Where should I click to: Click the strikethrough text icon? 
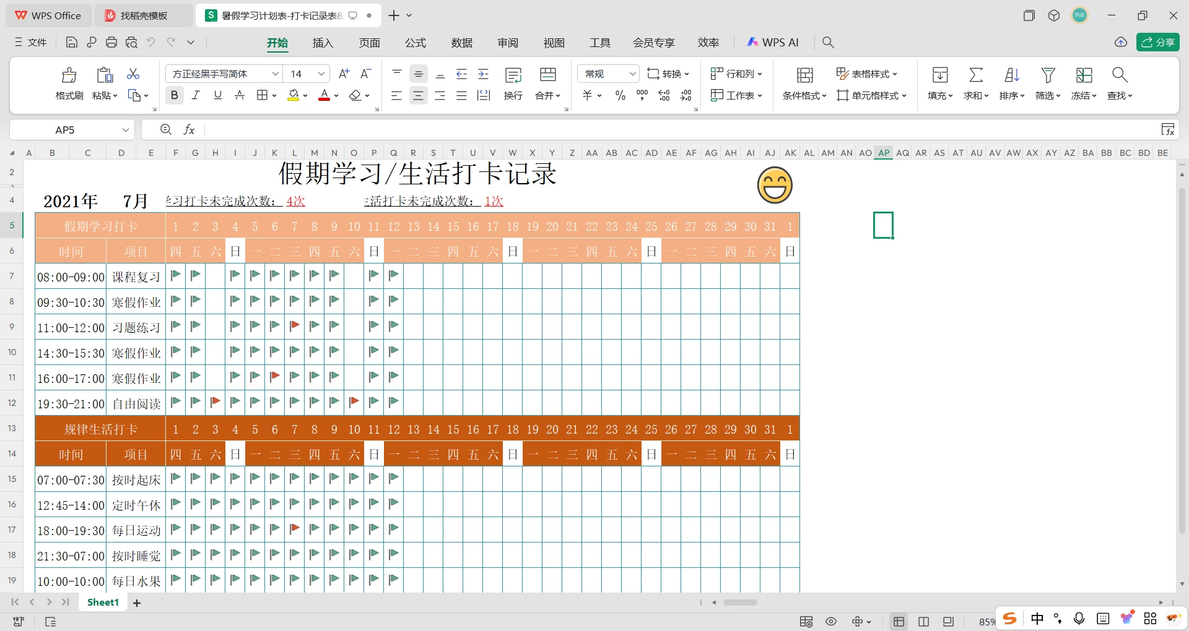[240, 95]
